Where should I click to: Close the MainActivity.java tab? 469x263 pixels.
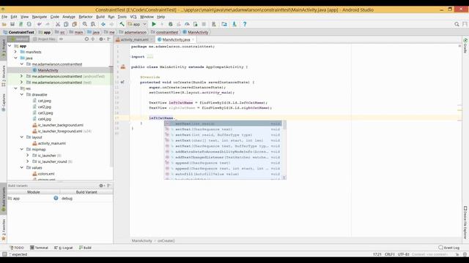point(193,39)
